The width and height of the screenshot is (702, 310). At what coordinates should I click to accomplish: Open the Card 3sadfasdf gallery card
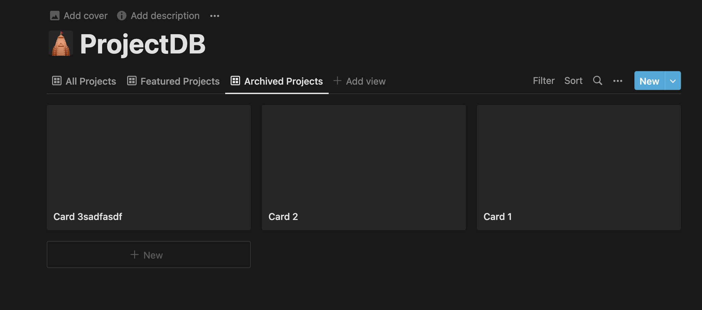[148, 167]
